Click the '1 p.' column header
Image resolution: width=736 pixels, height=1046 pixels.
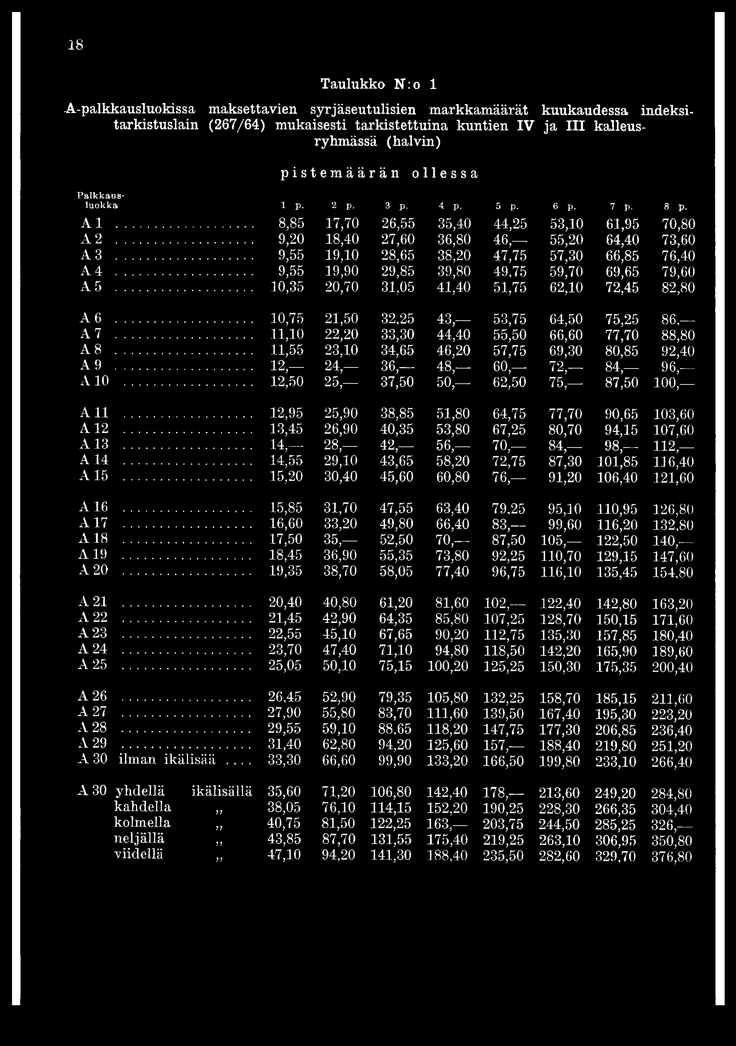click(x=293, y=206)
